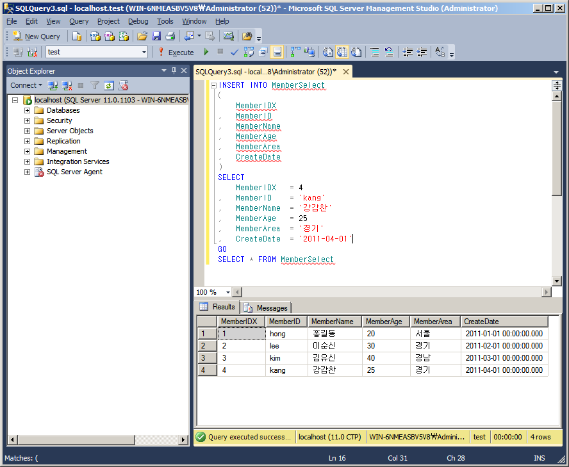
Task: Comment out the selected lines
Action: pyautogui.click(x=375, y=53)
